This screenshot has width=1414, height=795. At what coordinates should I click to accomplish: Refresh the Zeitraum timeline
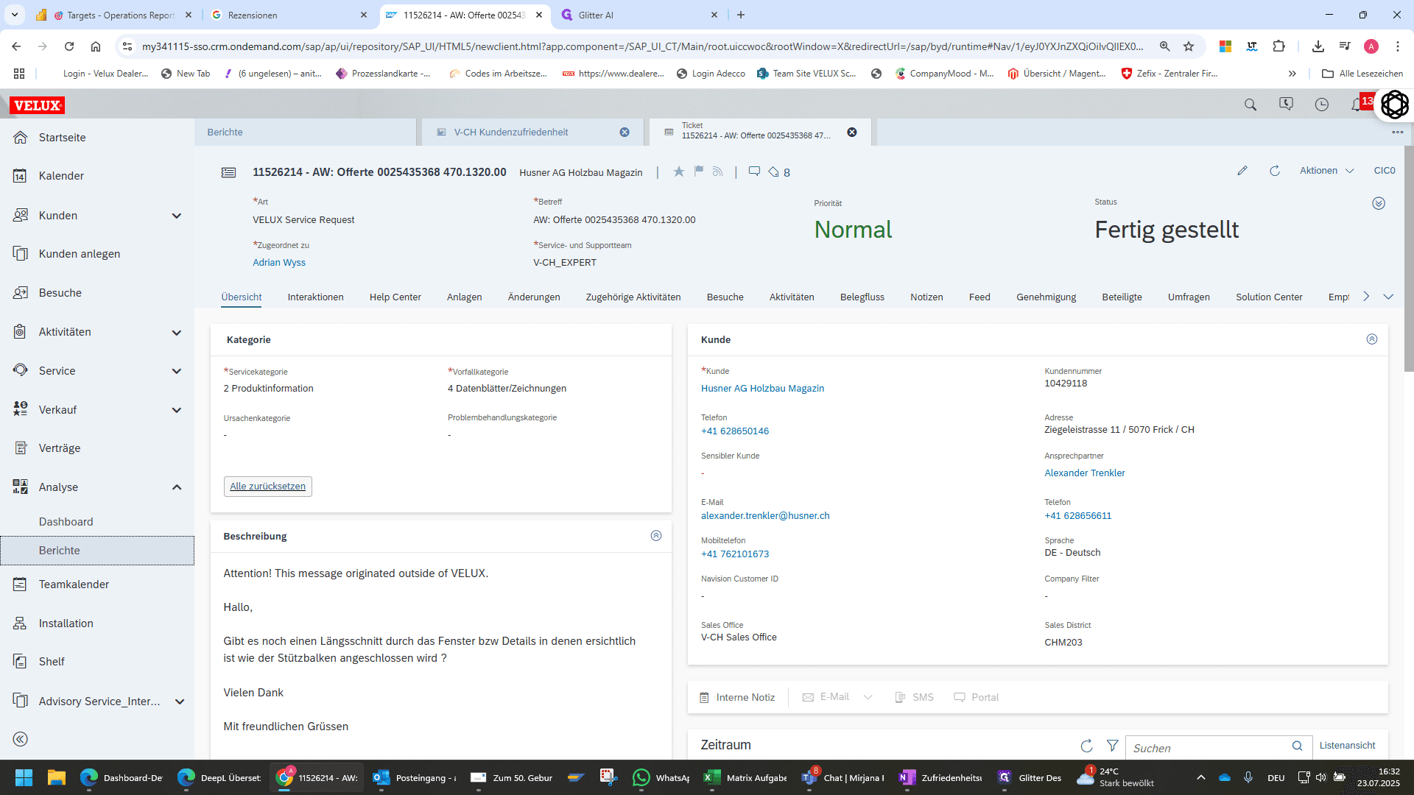(1086, 746)
